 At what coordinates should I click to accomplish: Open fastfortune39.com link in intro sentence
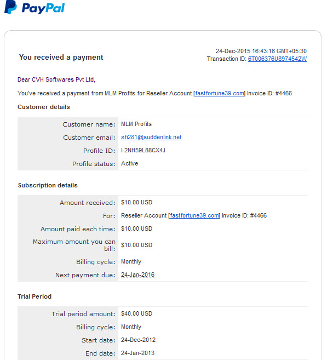[x=220, y=93]
